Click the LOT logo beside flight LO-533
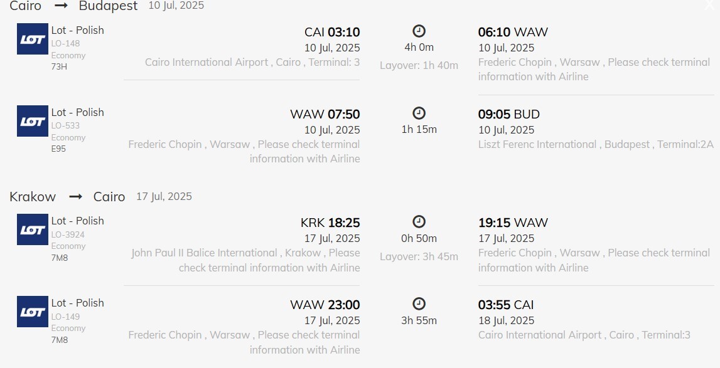 33,121
